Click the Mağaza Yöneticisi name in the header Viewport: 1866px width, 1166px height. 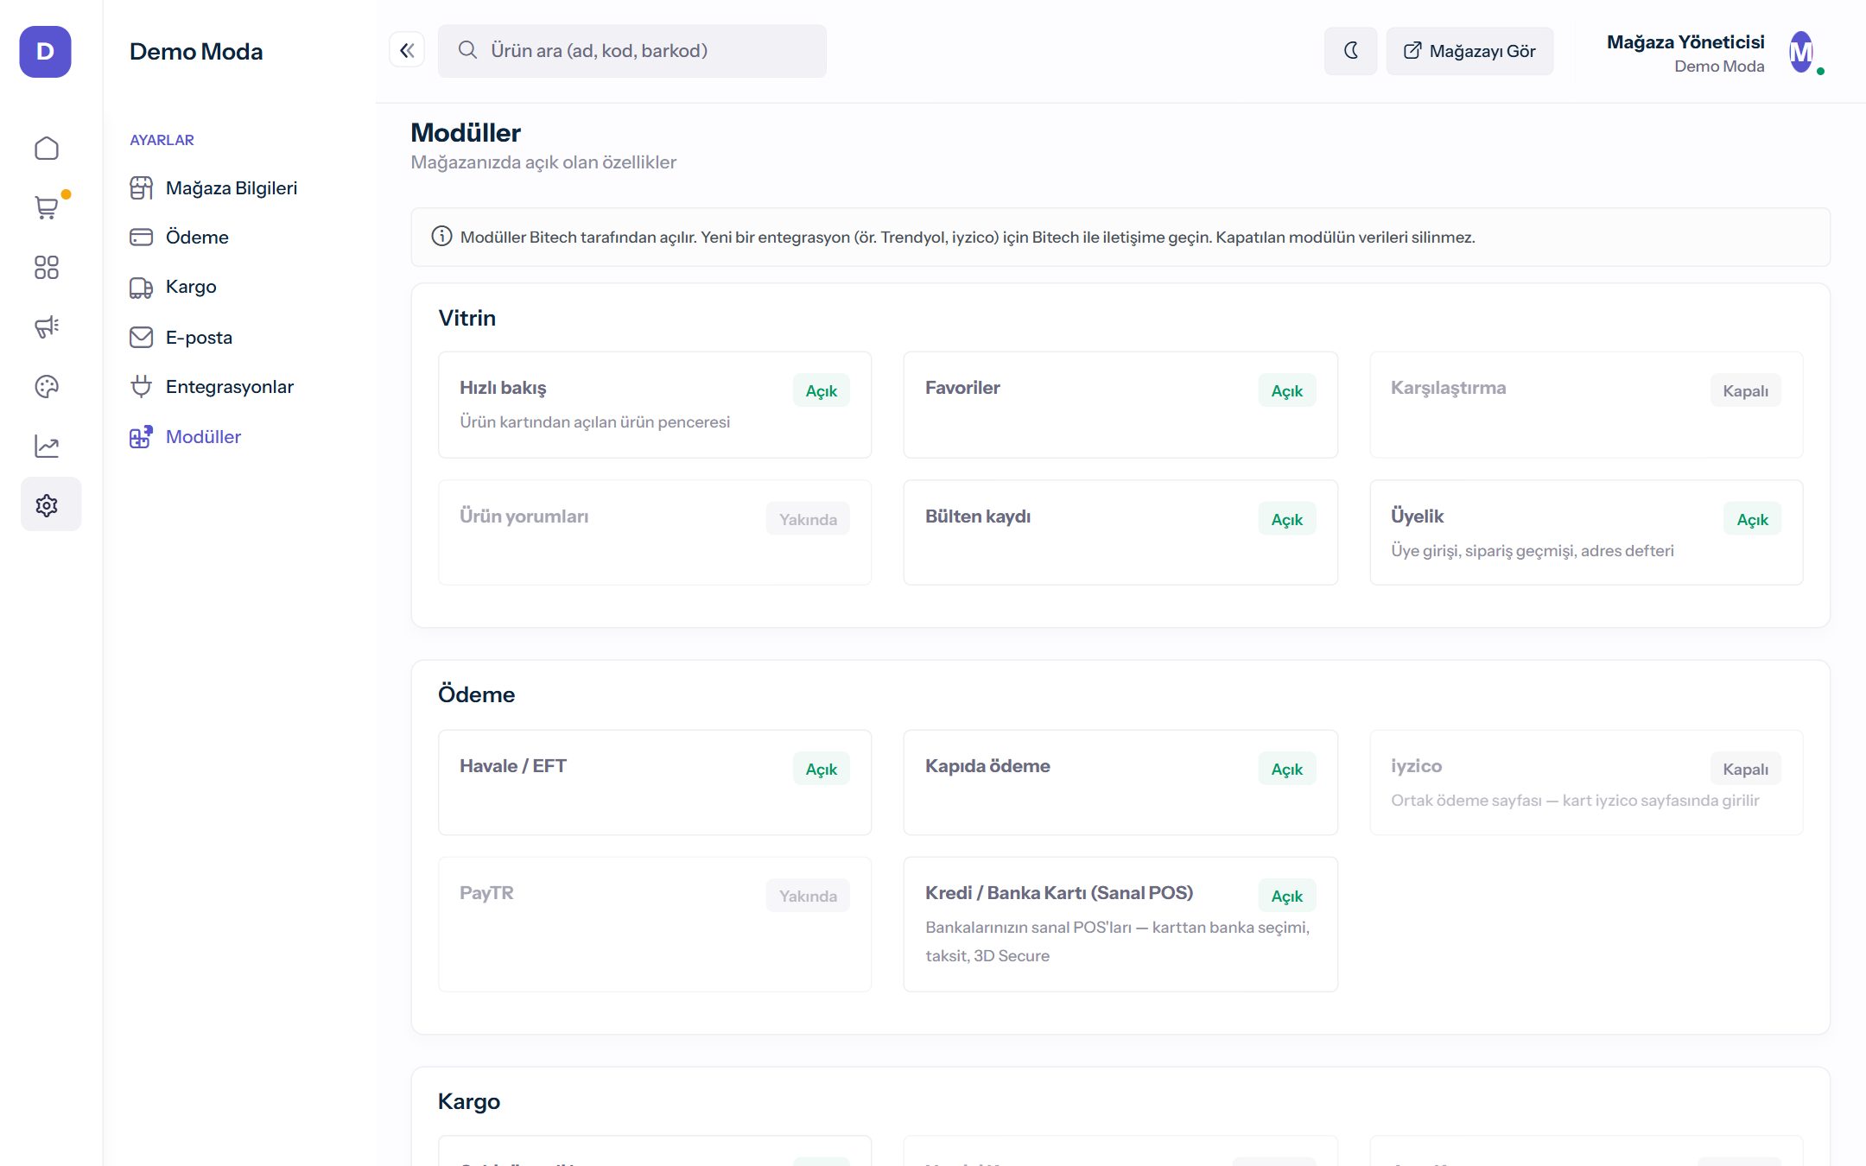pos(1685,41)
